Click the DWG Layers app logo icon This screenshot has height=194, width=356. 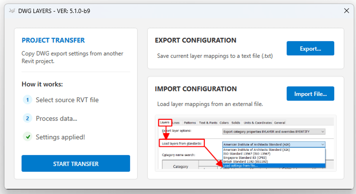coord(12,11)
